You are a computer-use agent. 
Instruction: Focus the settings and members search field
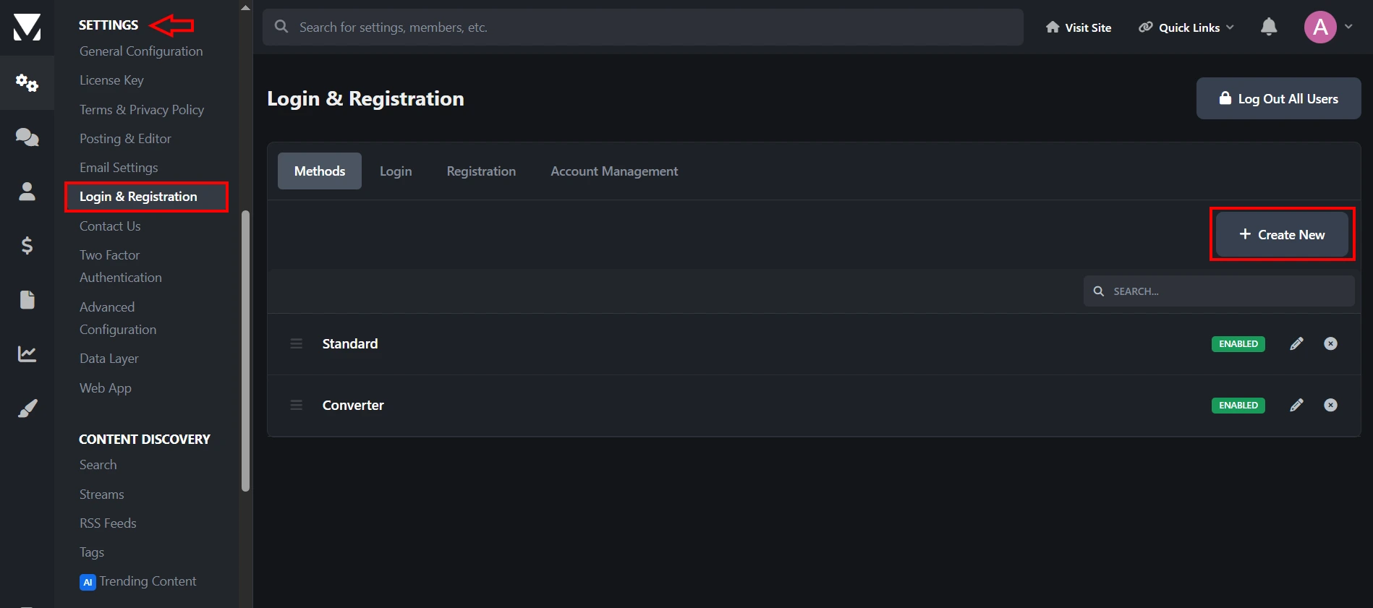point(643,27)
